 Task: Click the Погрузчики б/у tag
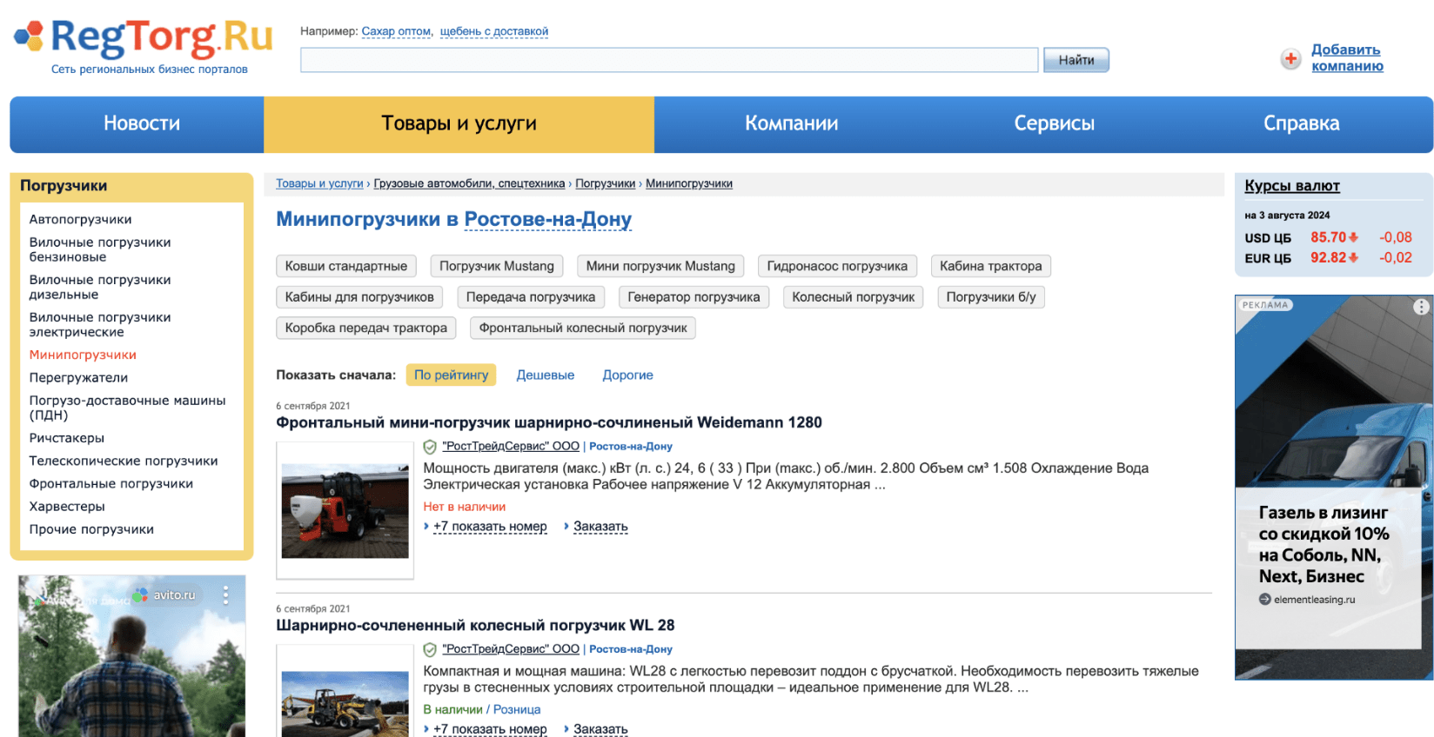point(991,297)
